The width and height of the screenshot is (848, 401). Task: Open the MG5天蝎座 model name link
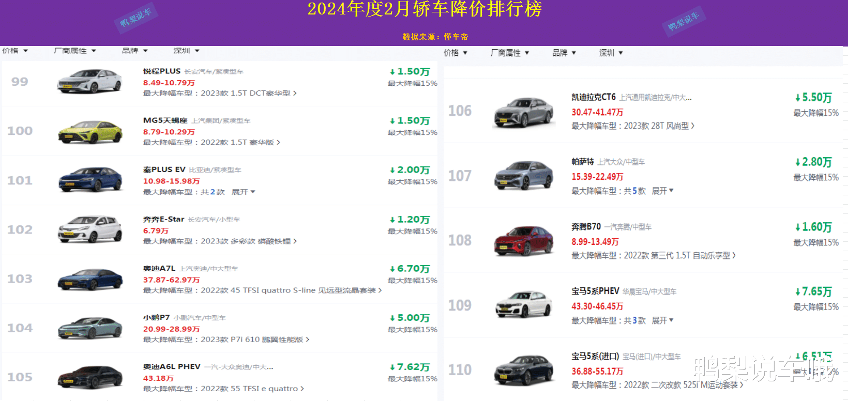tap(165, 120)
